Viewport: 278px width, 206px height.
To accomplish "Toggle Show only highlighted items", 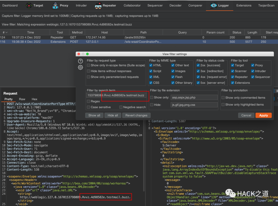I will 223,105.
